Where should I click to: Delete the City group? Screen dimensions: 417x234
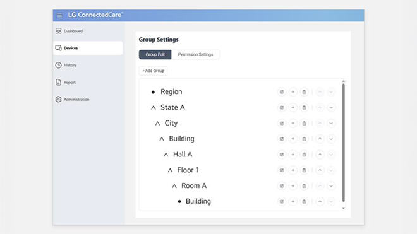pos(304,123)
